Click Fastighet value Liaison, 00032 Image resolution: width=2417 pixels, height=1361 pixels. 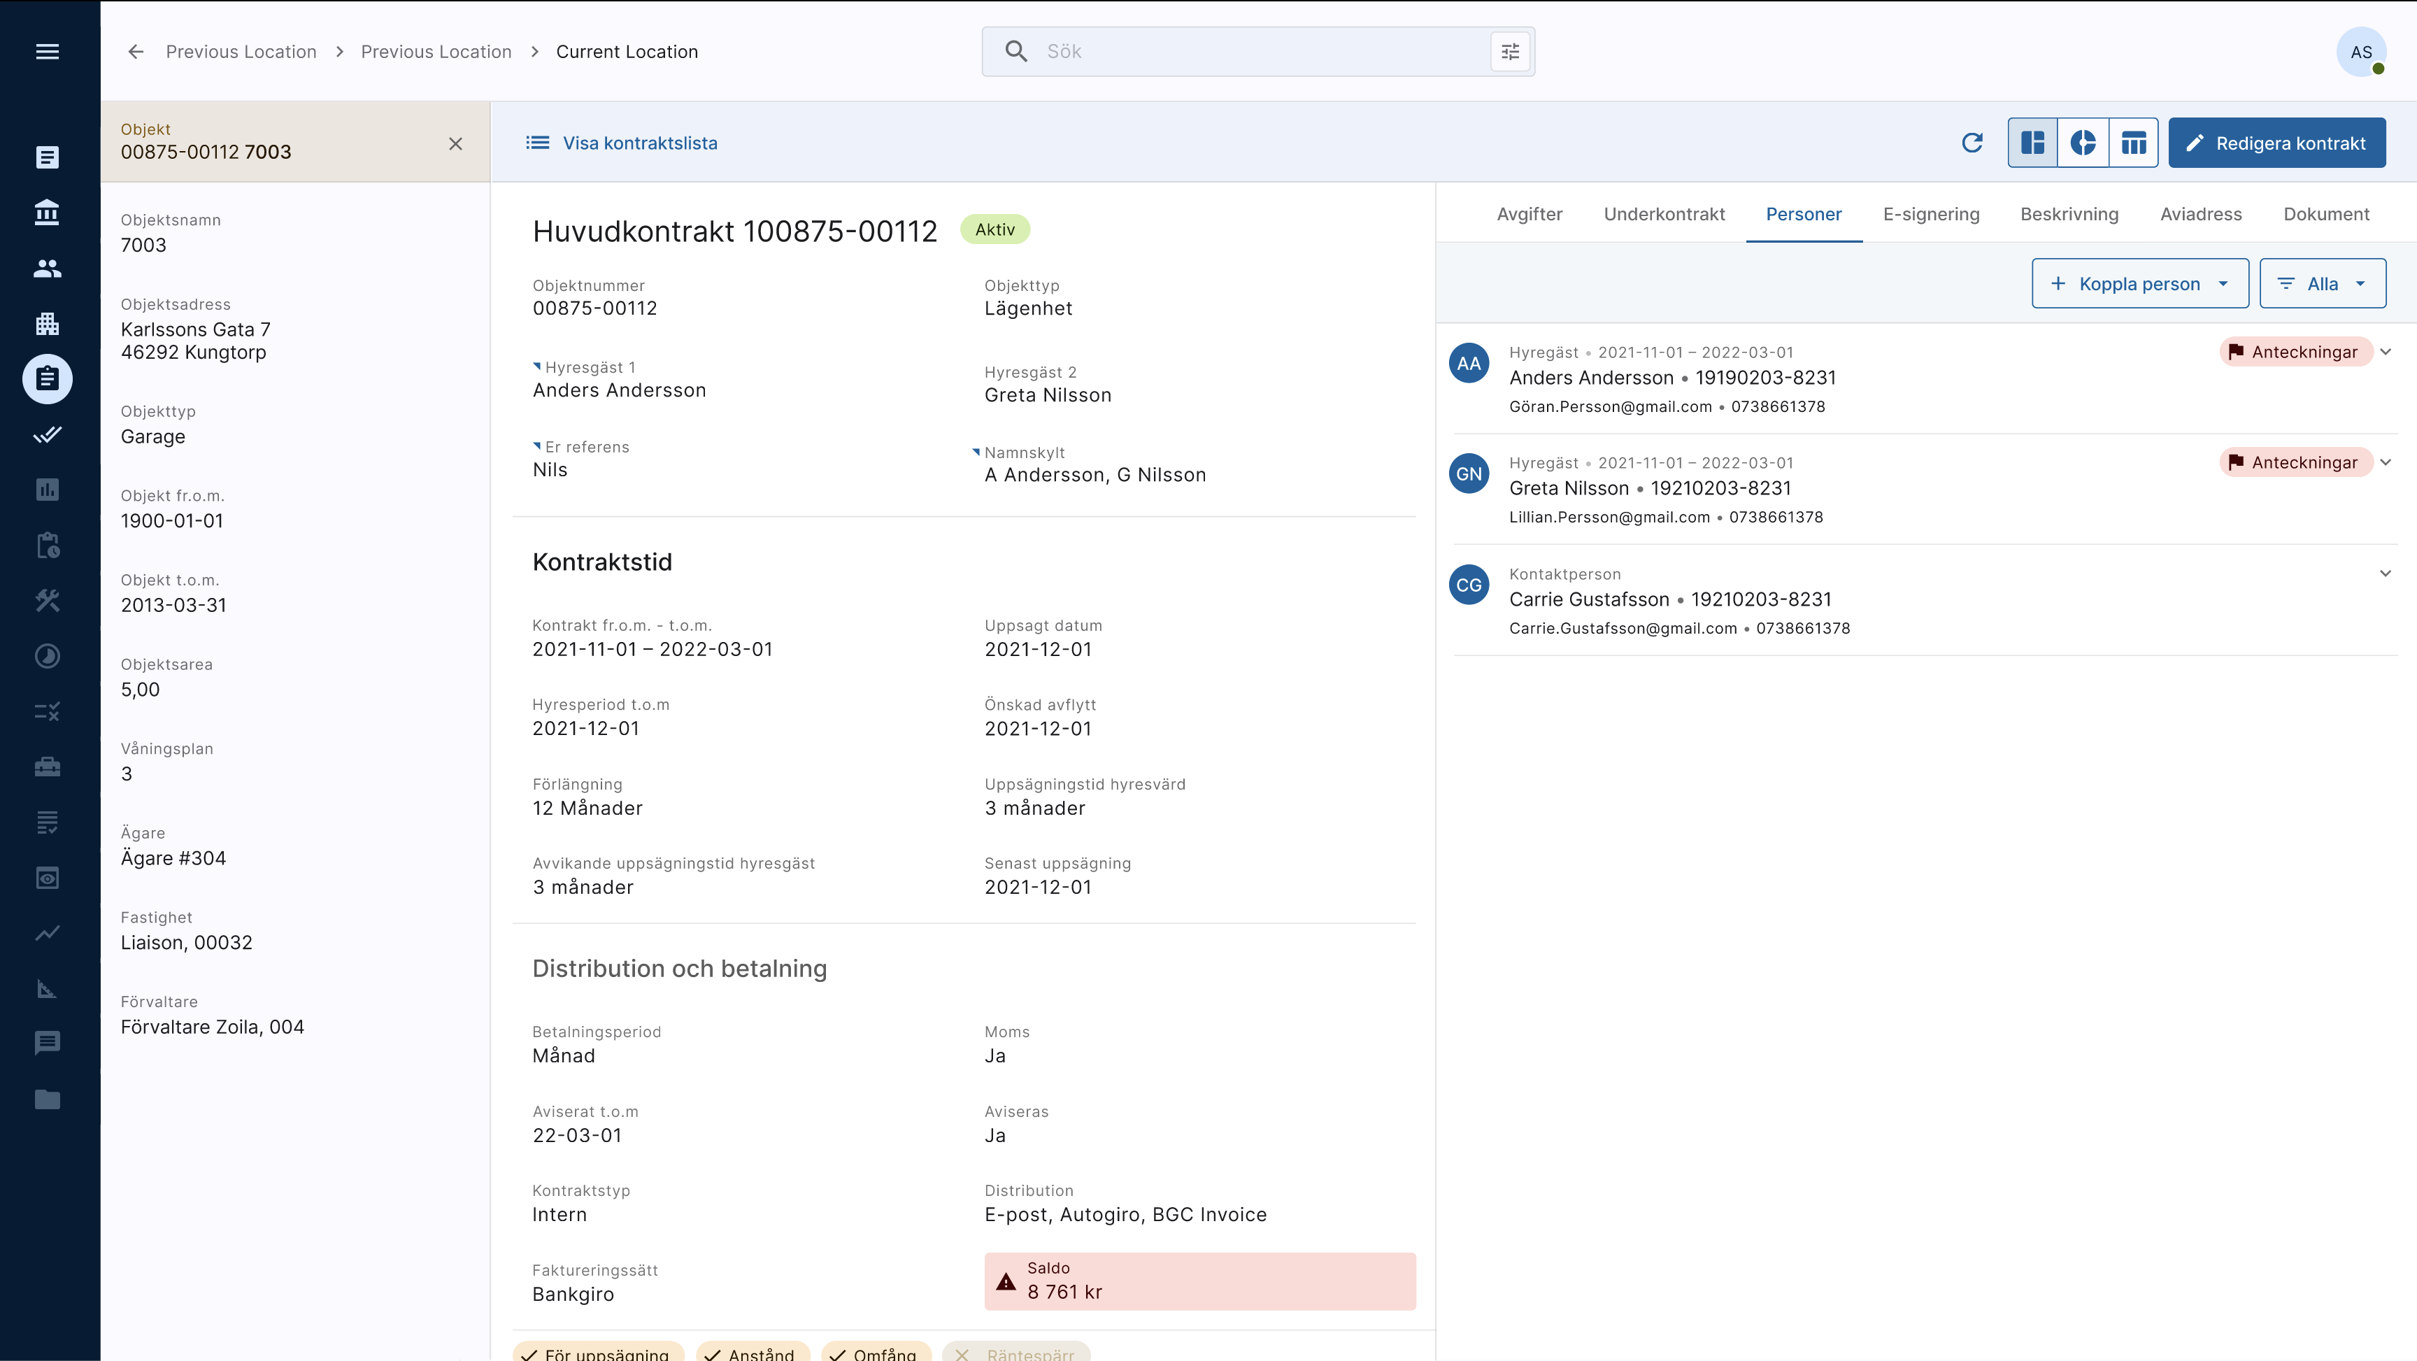pyautogui.click(x=186, y=943)
